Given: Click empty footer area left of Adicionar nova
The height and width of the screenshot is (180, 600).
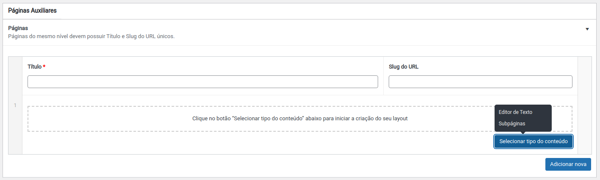Looking at the screenshot, I should (x=271, y=164).
